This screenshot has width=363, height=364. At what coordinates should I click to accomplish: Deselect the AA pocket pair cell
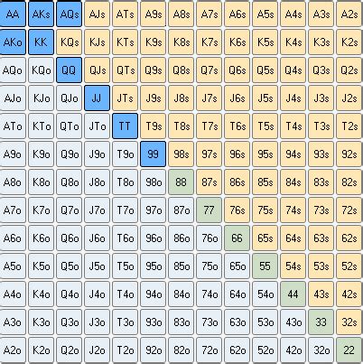pyautogui.click(x=13, y=14)
